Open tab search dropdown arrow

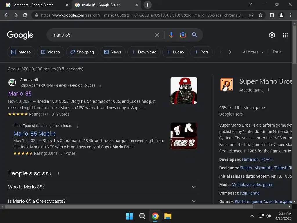pyautogui.click(x=250, y=4)
